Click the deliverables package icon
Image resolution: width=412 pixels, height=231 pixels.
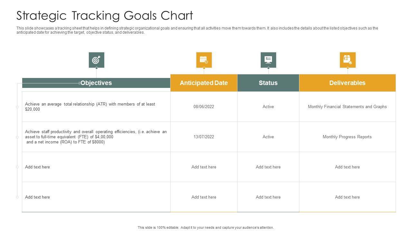tap(348, 60)
